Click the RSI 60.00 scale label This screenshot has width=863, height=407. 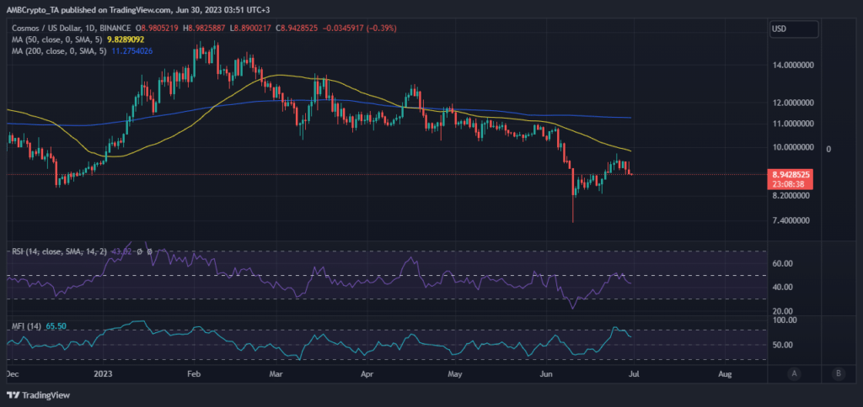click(784, 263)
